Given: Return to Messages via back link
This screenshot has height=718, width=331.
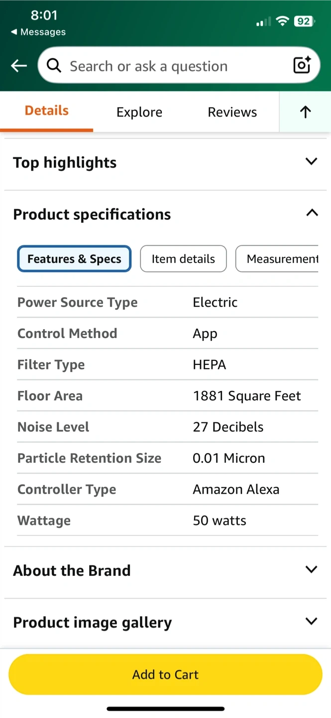Looking at the screenshot, I should (38, 32).
